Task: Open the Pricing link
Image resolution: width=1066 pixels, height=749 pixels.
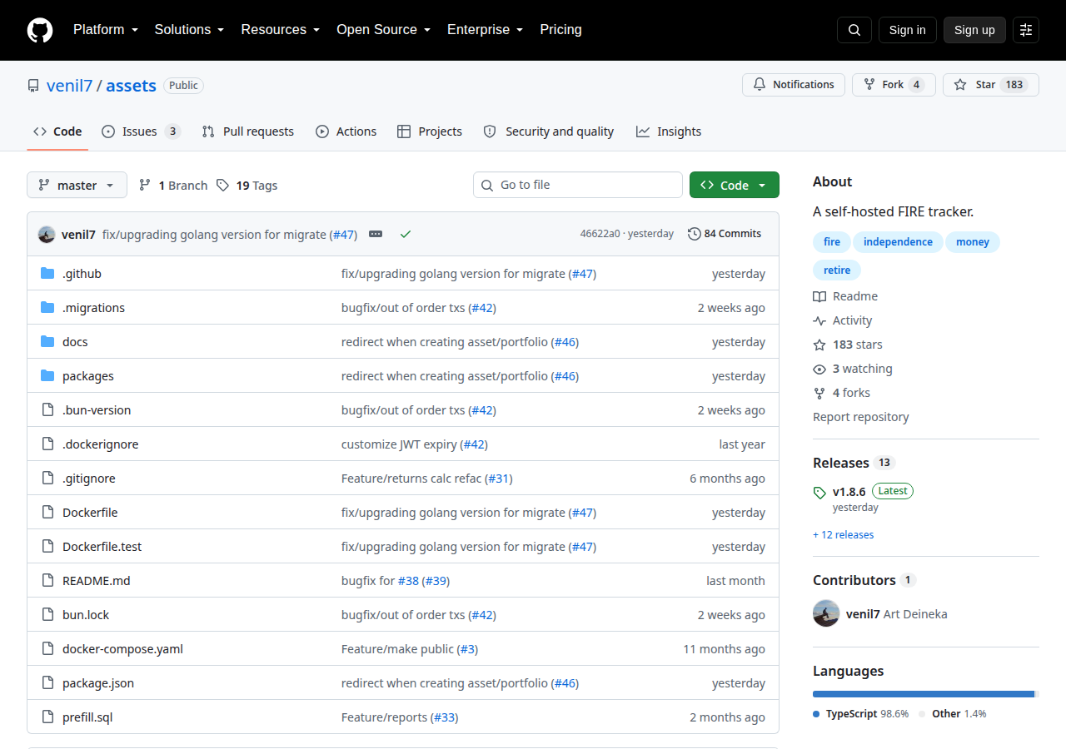Action: tap(560, 29)
